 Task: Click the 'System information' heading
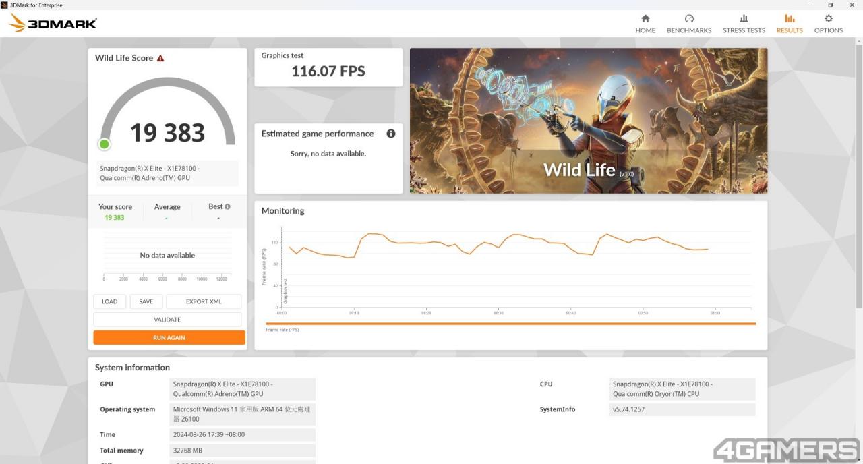tap(132, 368)
